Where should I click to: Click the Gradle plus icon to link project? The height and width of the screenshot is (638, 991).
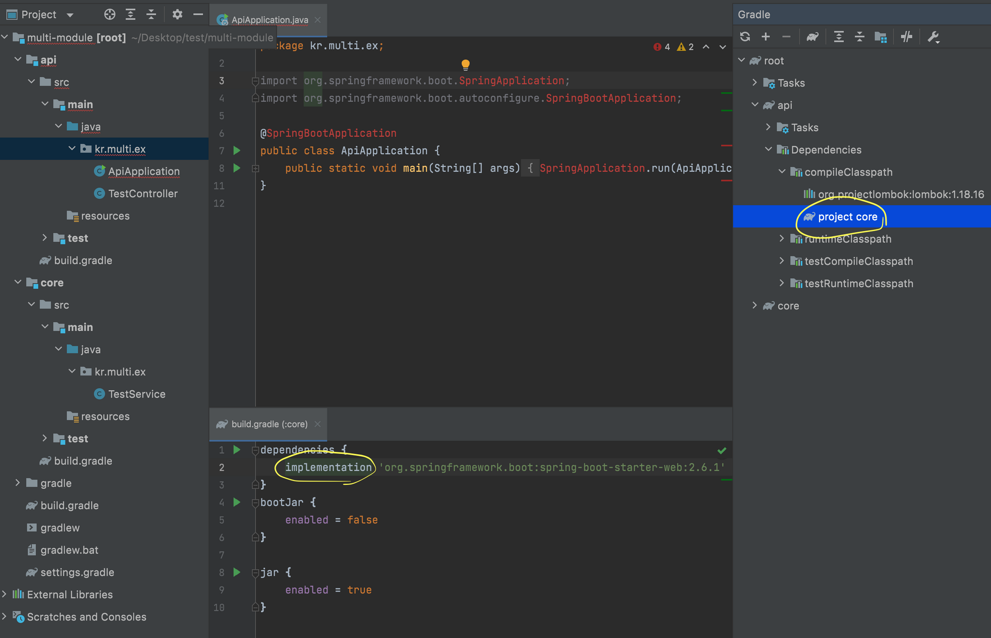pyautogui.click(x=766, y=37)
